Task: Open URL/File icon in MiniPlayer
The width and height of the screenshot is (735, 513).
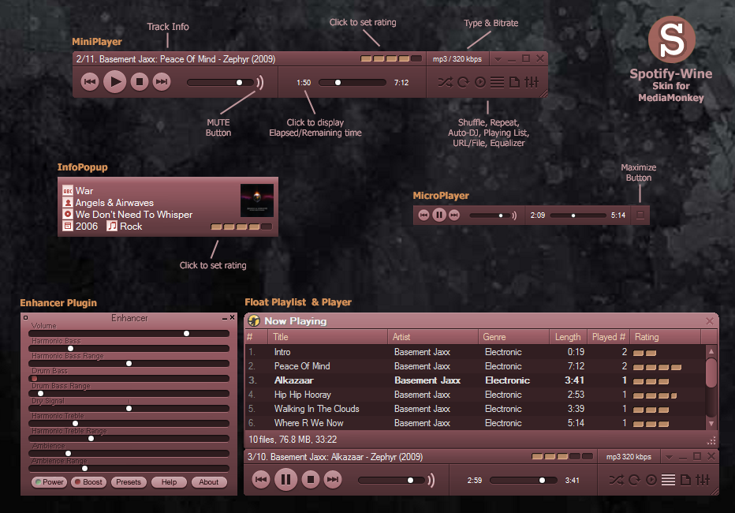Action: pyautogui.click(x=514, y=83)
